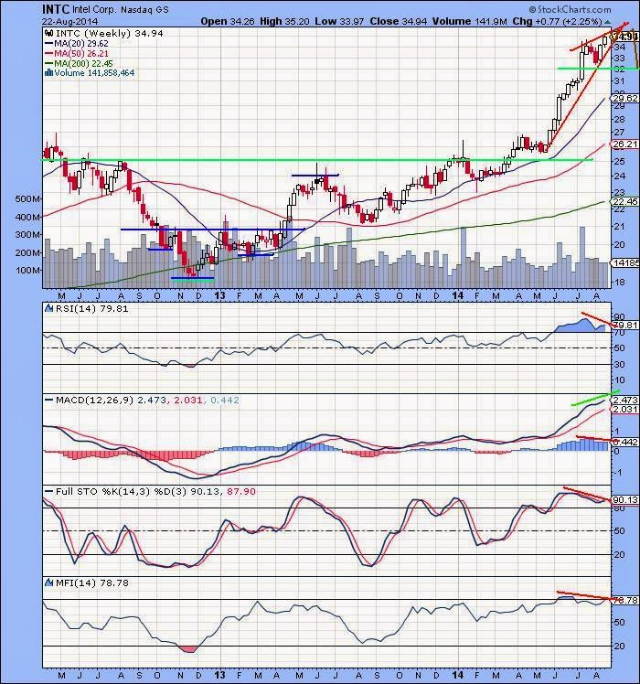The height and width of the screenshot is (684, 640).
Task: Click the 'Open 34.26' value
Action: click(228, 21)
